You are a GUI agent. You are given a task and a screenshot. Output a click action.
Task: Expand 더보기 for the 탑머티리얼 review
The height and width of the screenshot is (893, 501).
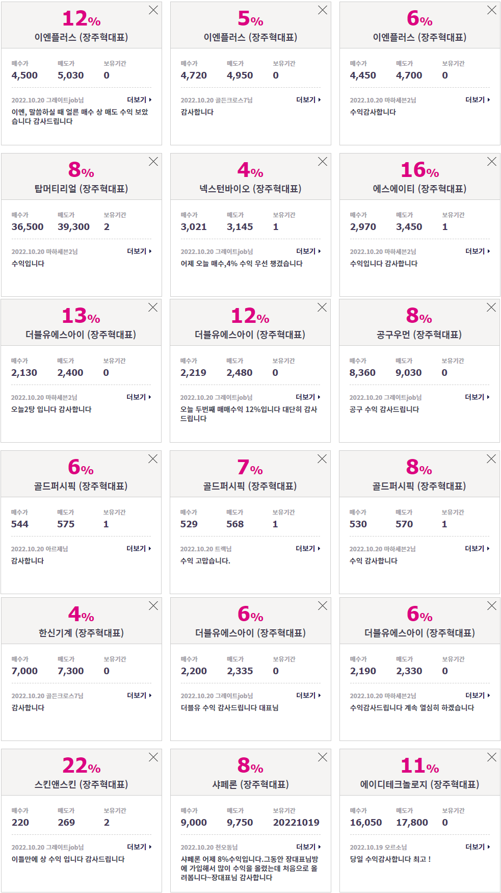pos(139,251)
